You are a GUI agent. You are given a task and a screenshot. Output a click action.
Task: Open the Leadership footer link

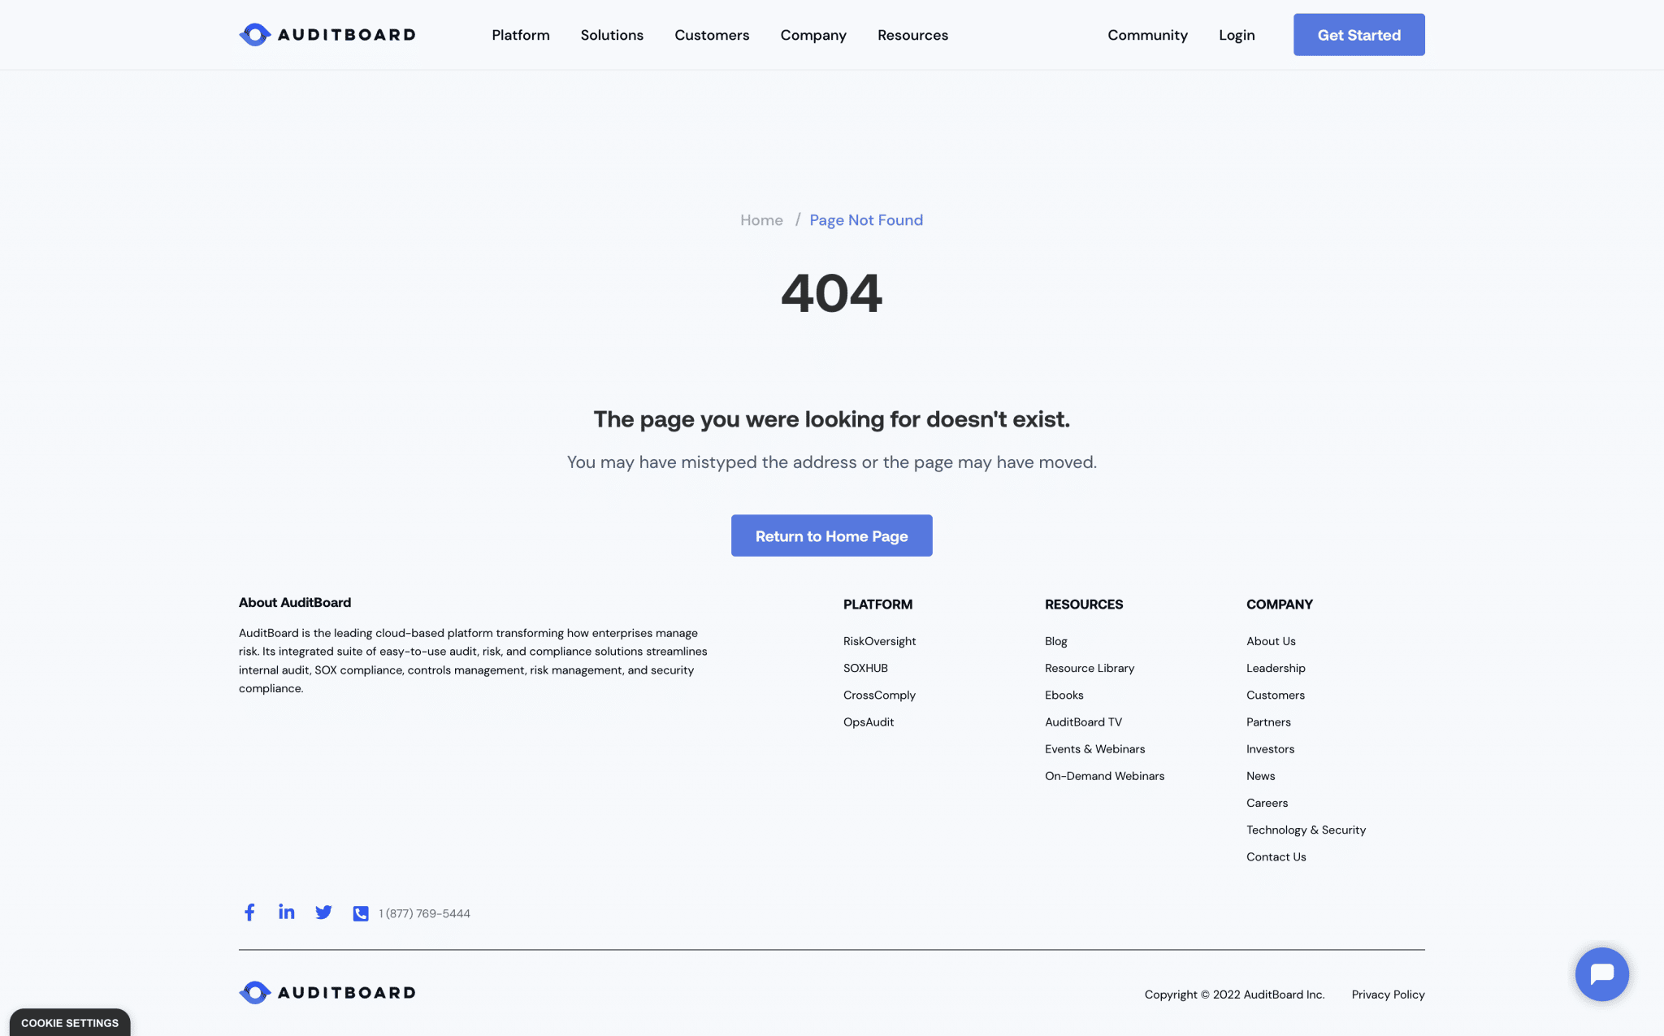[1276, 668]
